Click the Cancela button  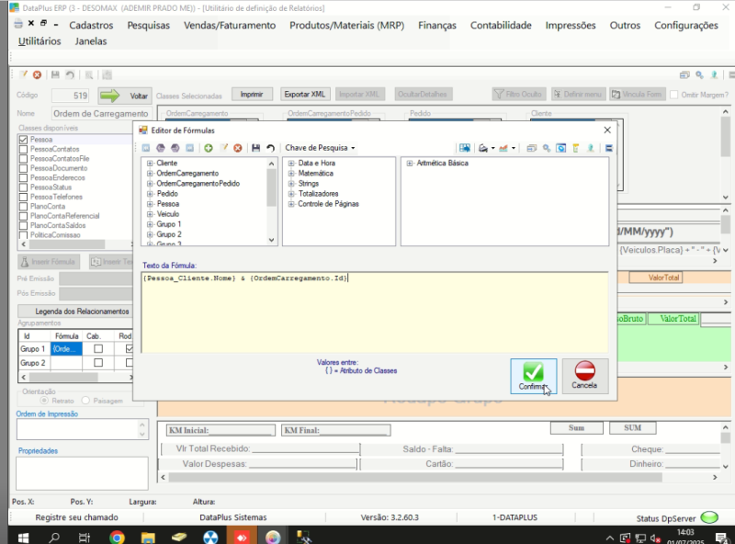584,376
